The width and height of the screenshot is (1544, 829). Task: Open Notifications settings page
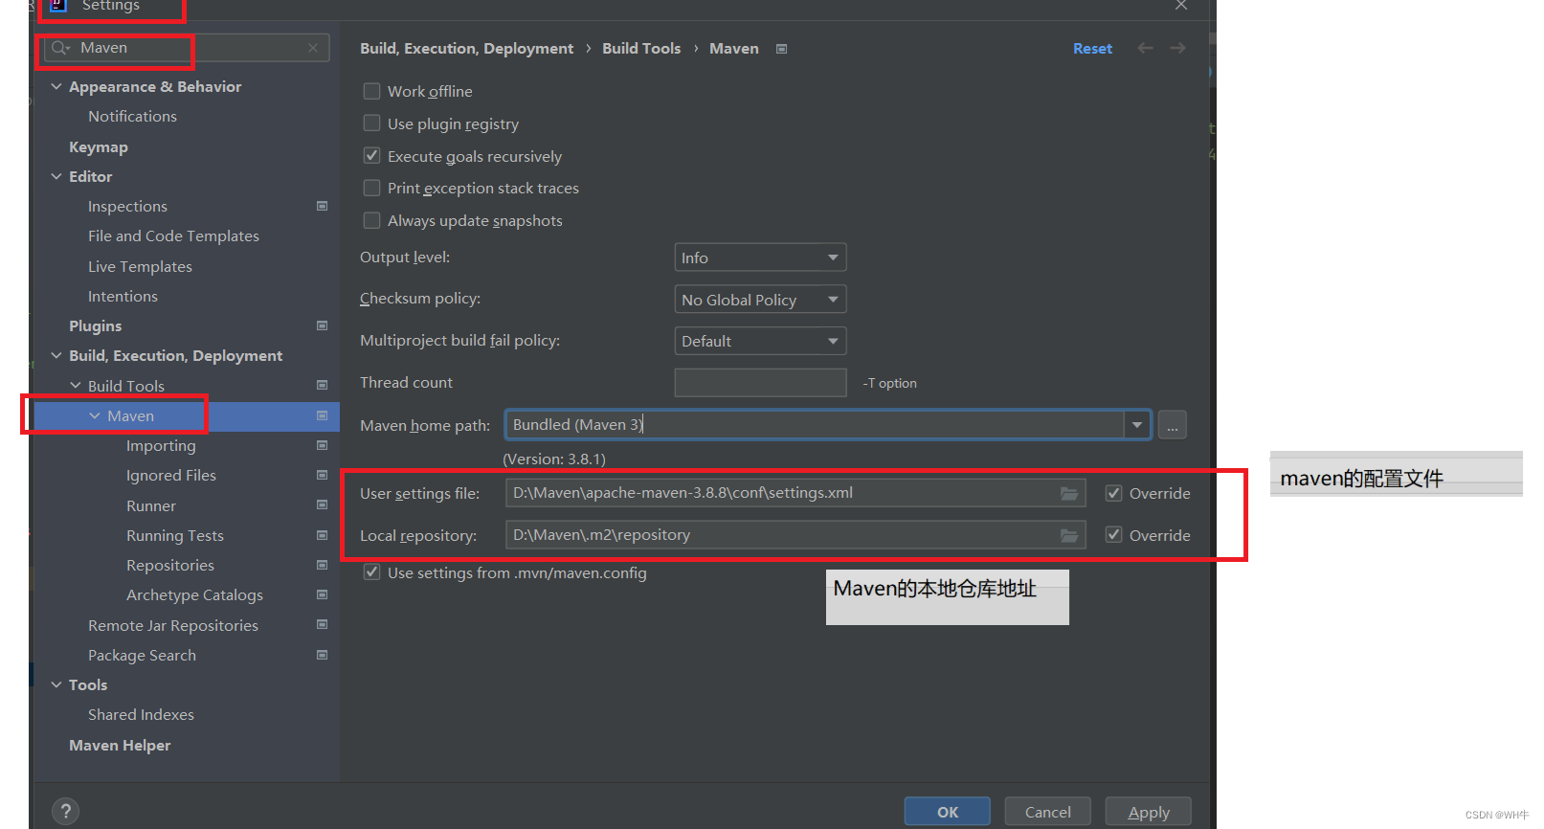pos(132,117)
